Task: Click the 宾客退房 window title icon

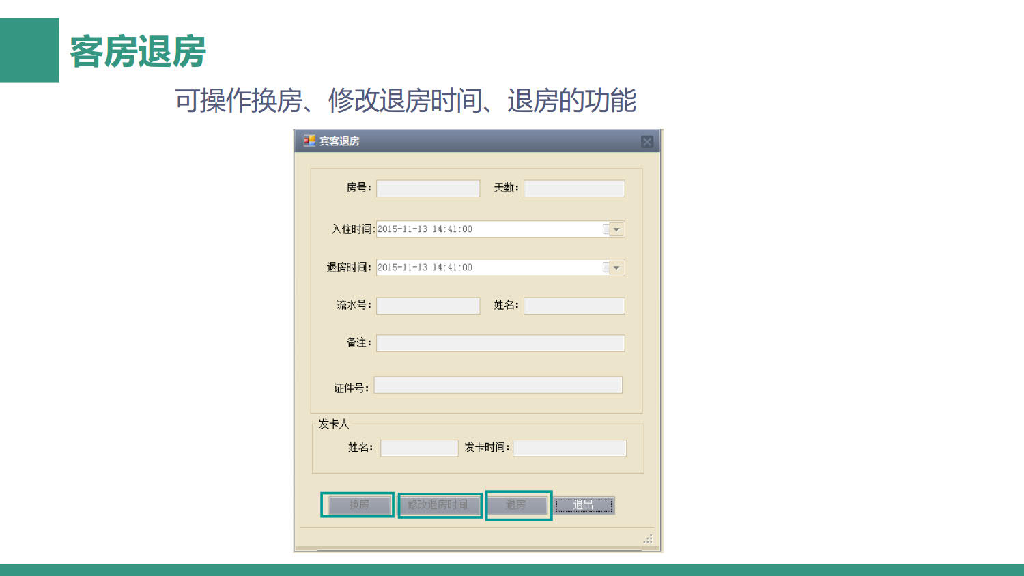Action: pos(309,141)
